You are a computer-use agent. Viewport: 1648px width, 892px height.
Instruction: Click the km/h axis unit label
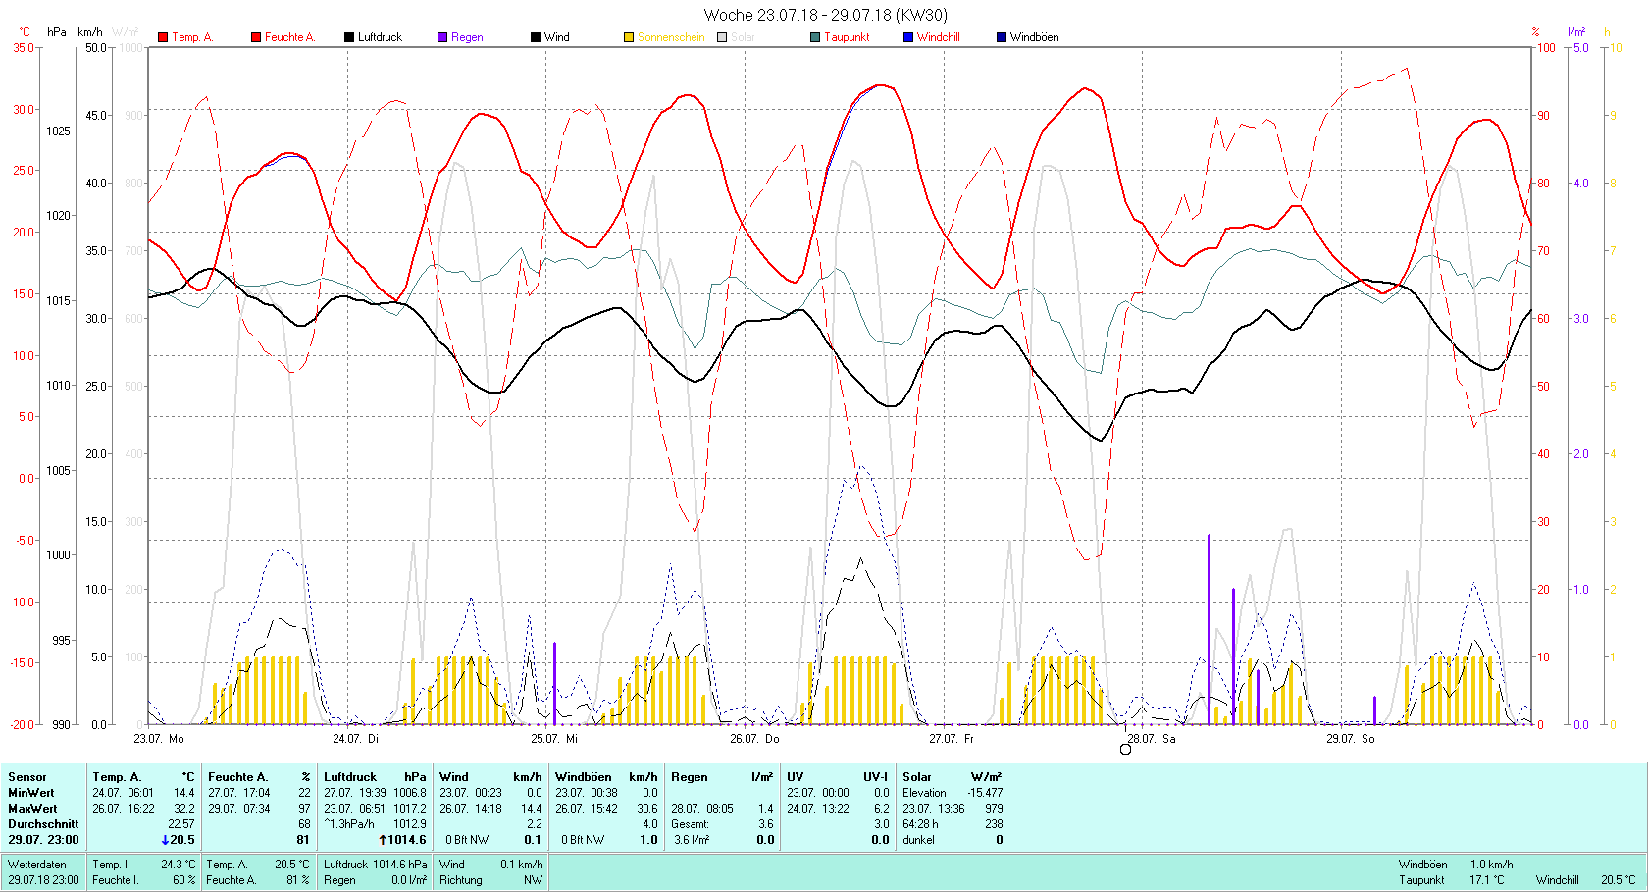[x=90, y=32]
